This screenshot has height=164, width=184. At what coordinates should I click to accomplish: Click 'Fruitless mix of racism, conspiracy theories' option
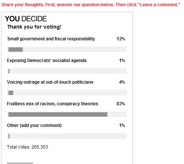coord(52,104)
